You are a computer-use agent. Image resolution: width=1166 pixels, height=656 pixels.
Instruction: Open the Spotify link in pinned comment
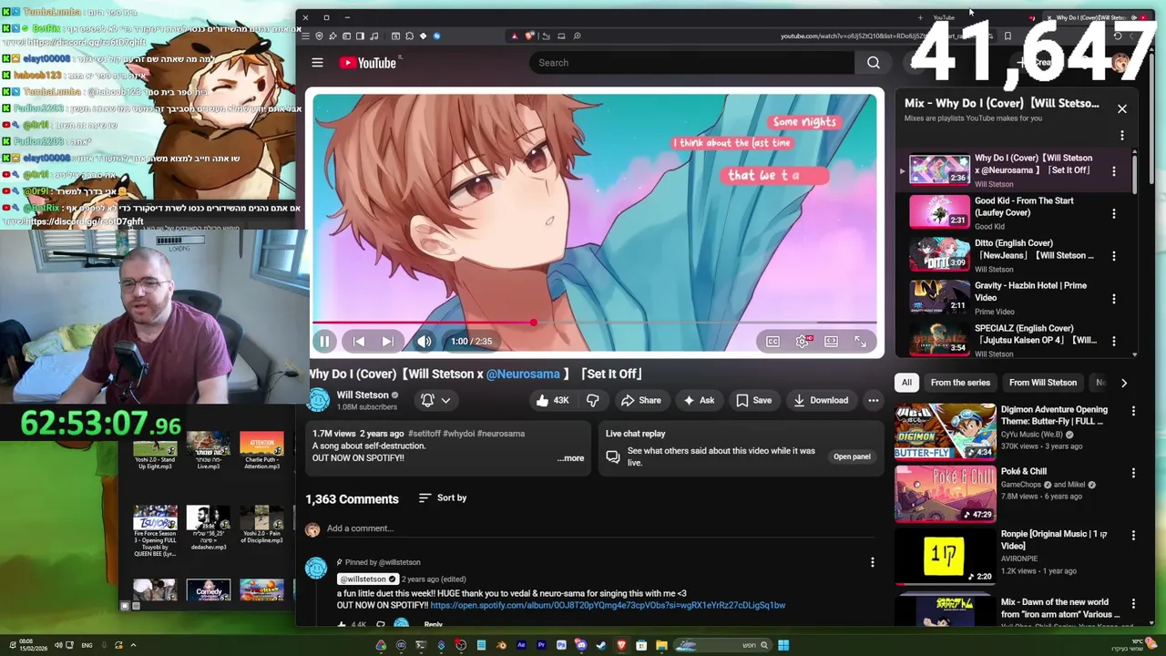[608, 605]
